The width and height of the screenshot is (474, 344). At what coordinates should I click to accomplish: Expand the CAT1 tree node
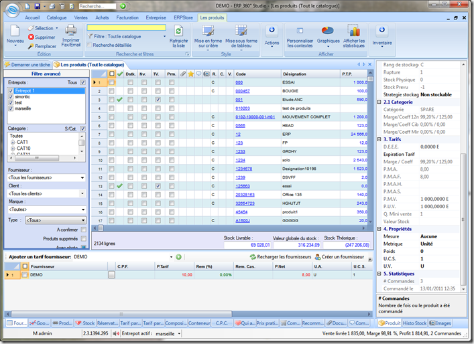tap(13, 142)
